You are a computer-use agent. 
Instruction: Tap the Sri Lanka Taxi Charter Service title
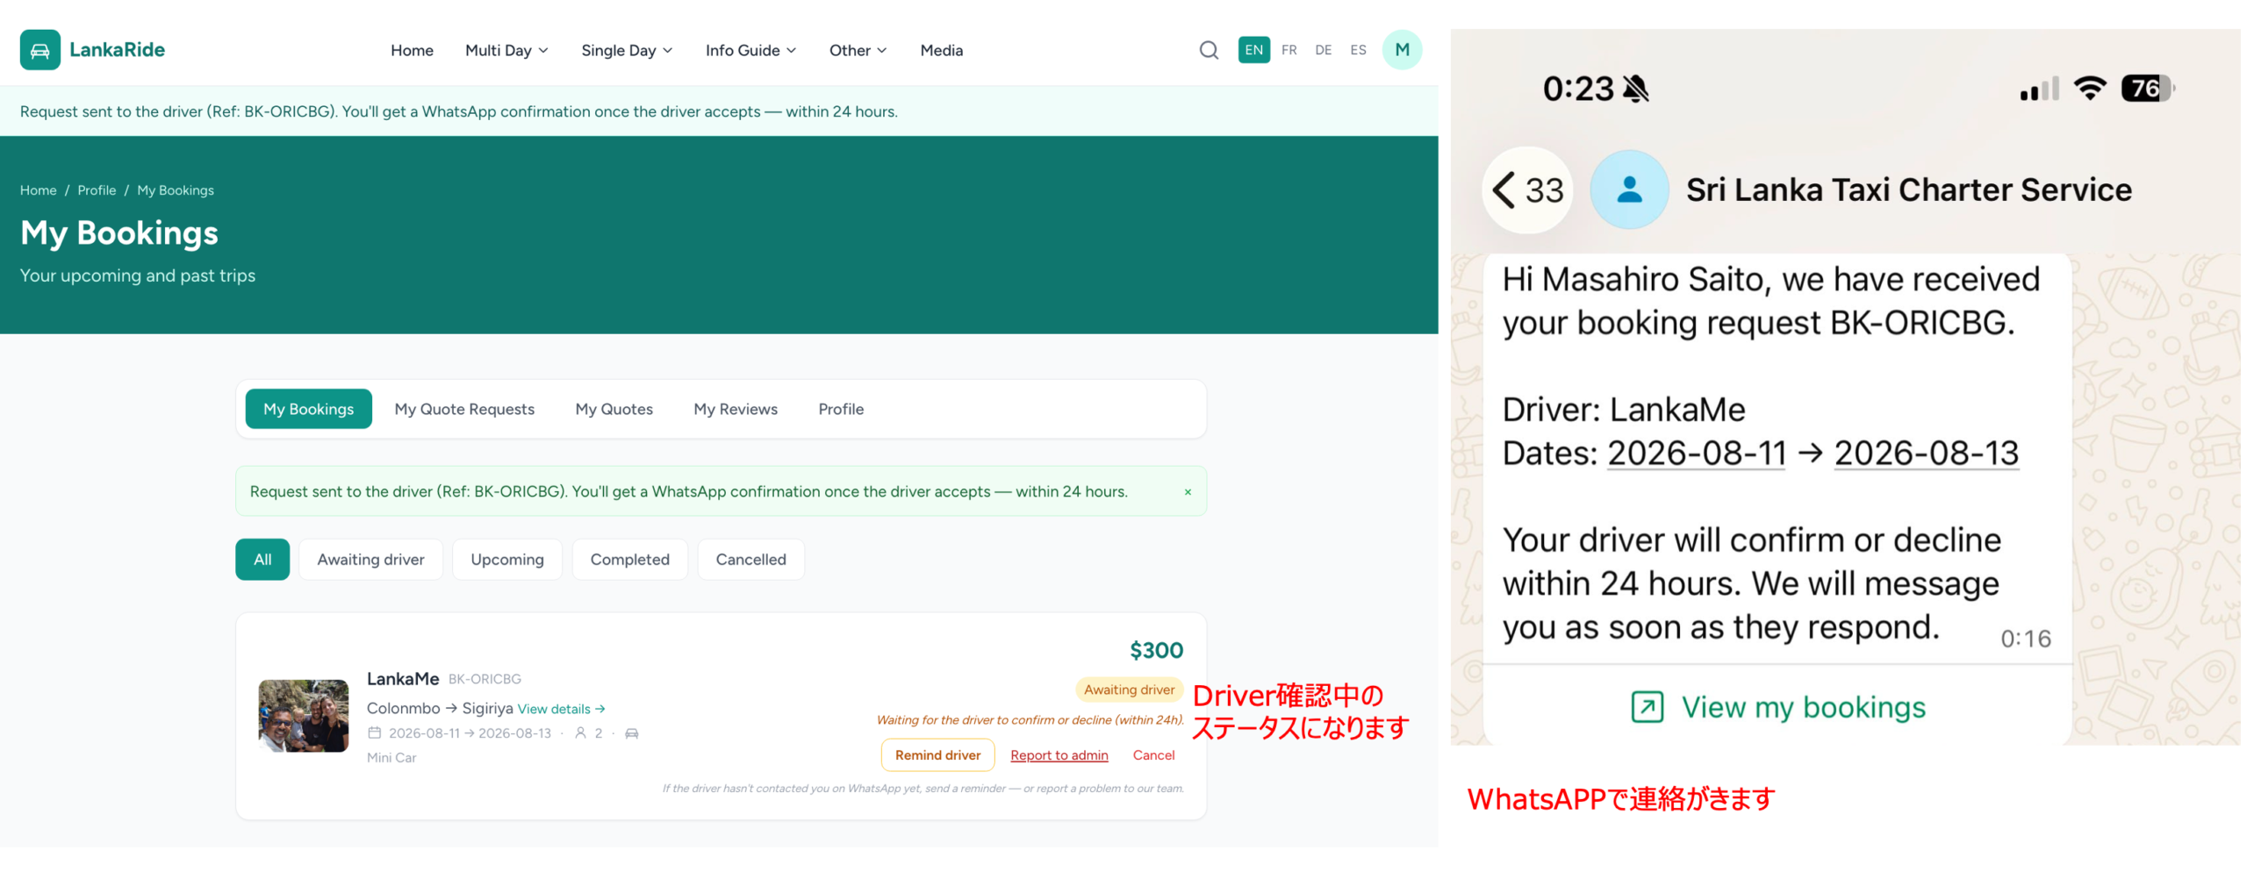coord(1908,189)
